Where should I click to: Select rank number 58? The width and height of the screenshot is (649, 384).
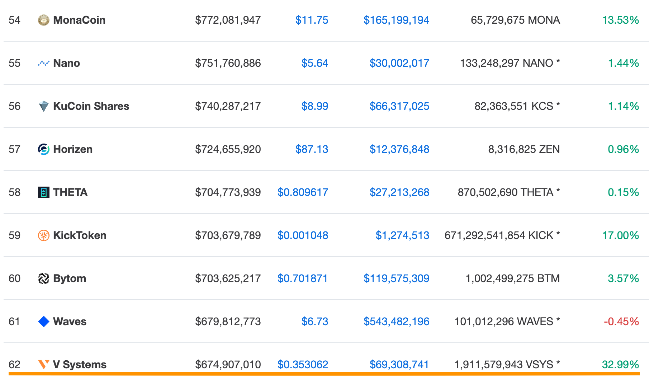pyautogui.click(x=15, y=192)
